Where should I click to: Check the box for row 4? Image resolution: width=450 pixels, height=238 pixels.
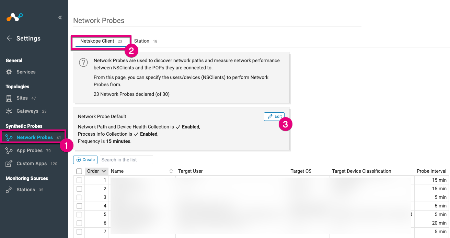79,206
